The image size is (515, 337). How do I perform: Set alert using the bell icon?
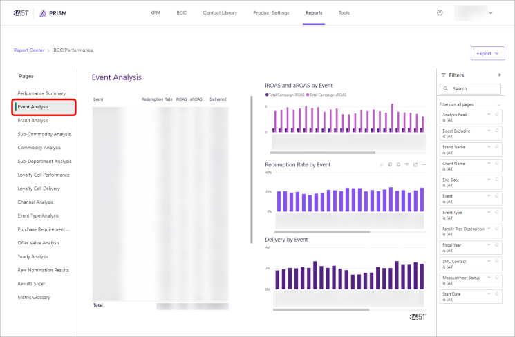pos(399,164)
